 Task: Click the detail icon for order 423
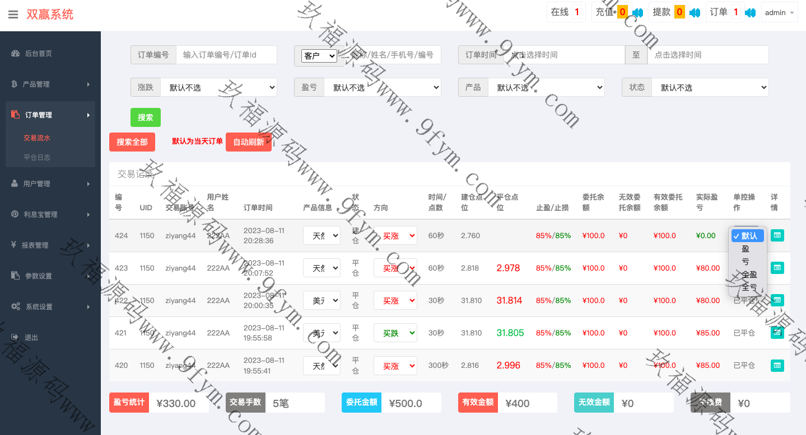(x=777, y=268)
